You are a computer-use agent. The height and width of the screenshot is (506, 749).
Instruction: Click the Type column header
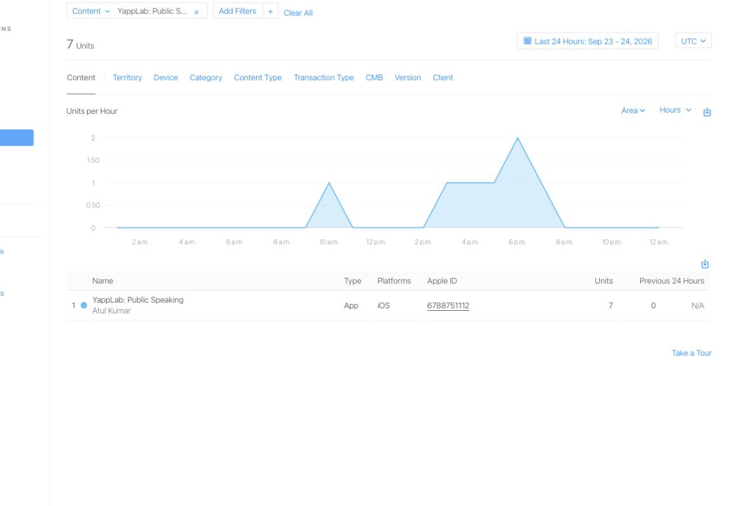click(x=353, y=281)
